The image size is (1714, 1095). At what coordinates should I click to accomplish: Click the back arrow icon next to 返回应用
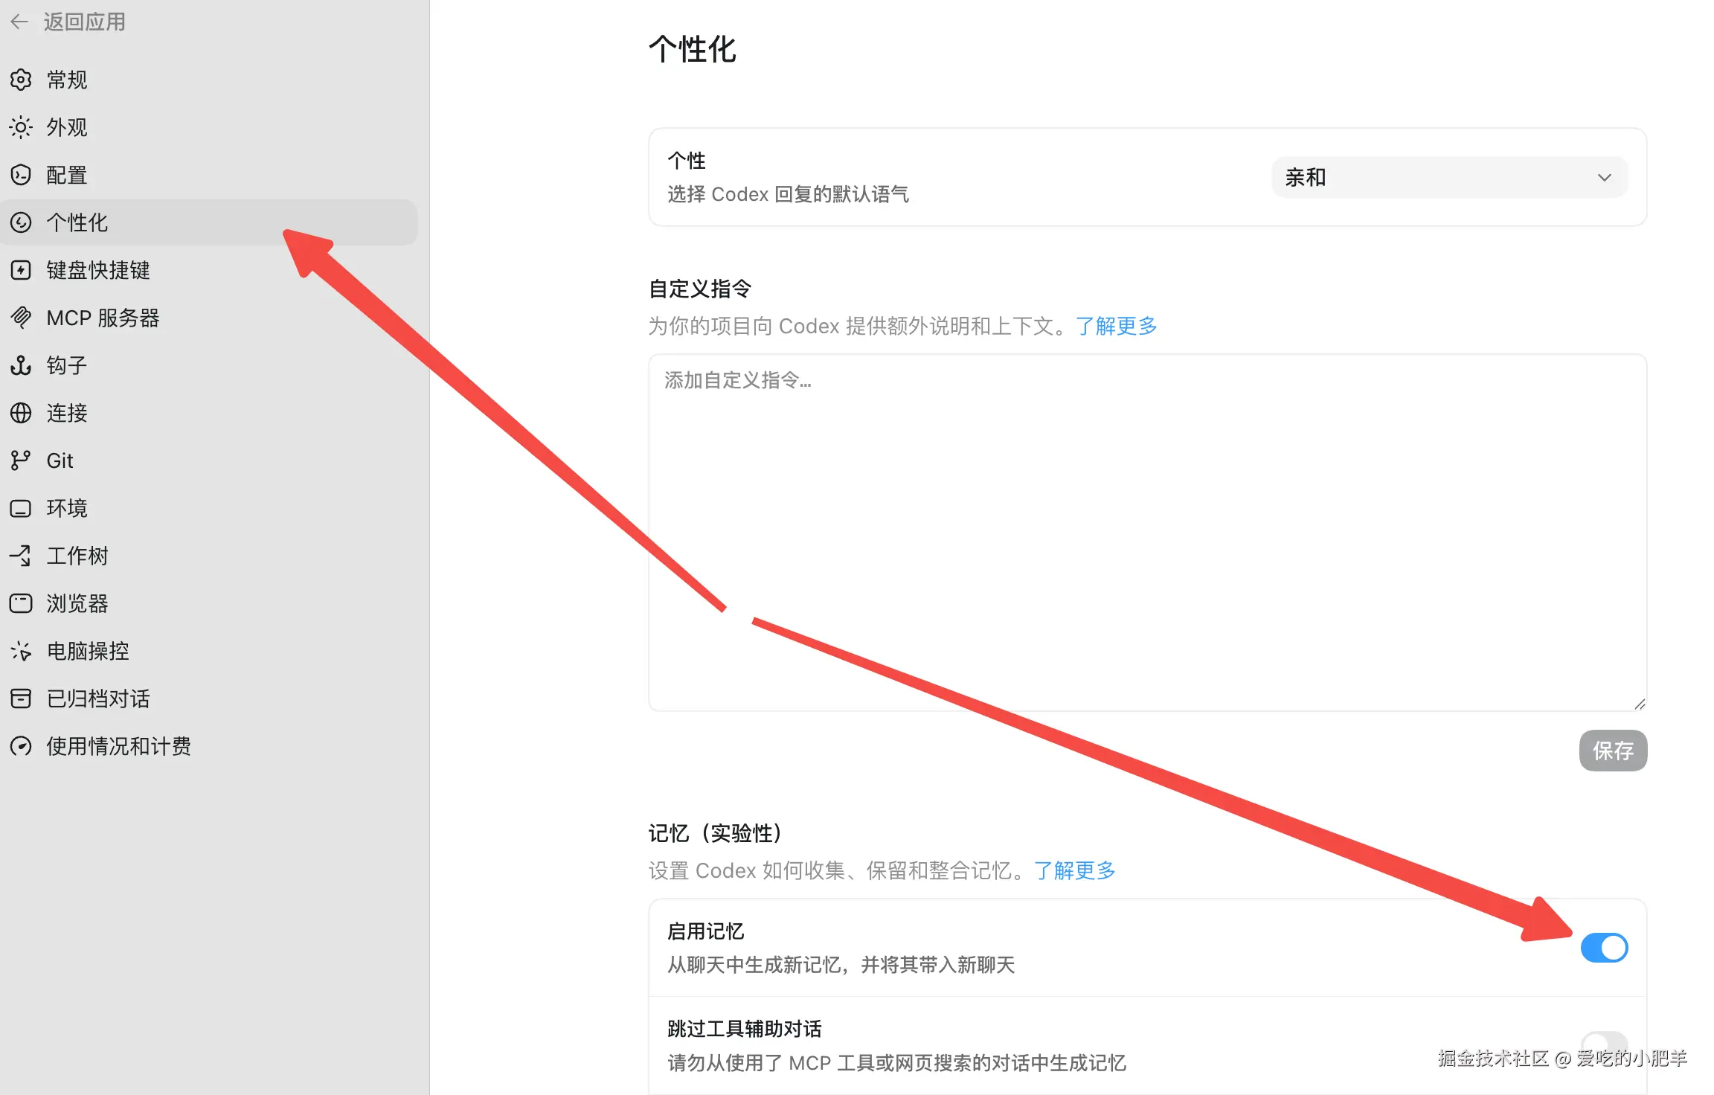click(19, 22)
